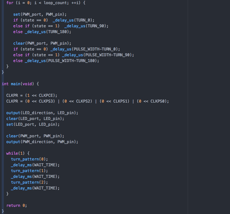230x214 pixels.
Task: Click the clear(LED_port, LED_pin) line
Action: click(35, 119)
